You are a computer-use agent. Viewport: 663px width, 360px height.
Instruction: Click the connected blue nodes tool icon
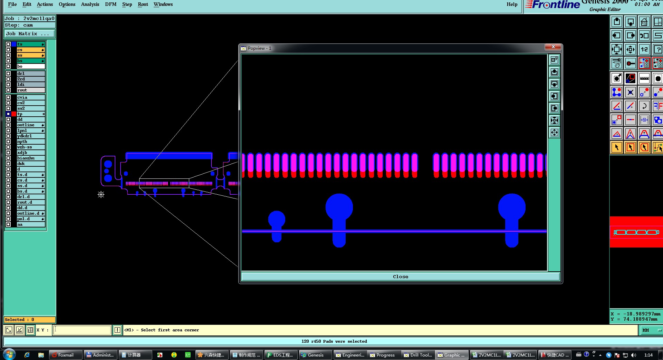point(617,92)
